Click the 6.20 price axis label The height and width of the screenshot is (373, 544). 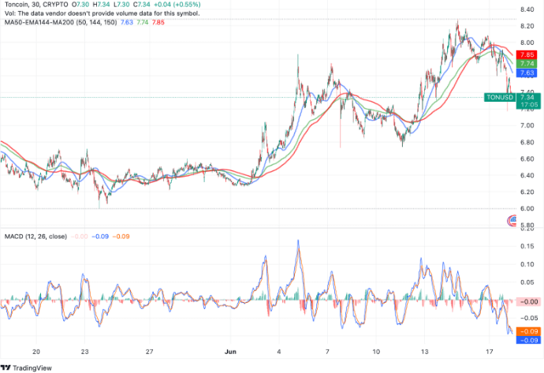527,192
